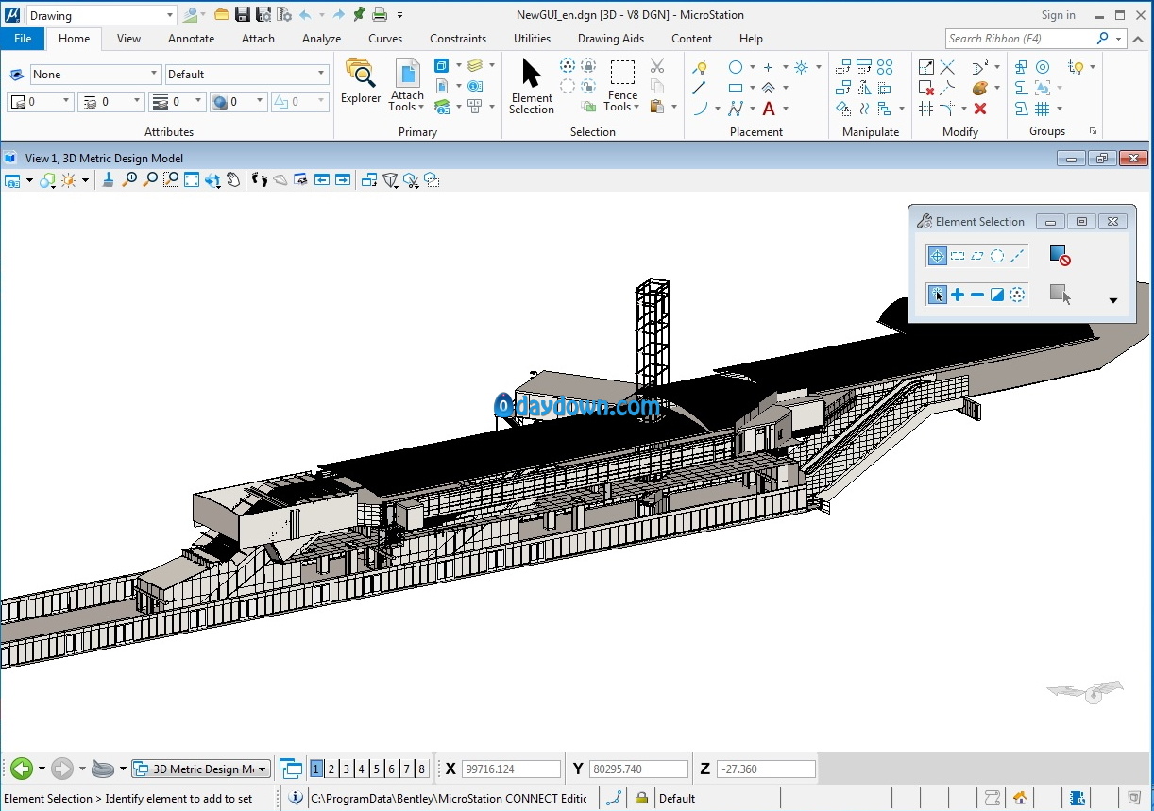Screen dimensions: 1154x811
Task: Click the green Back navigation button
Action: point(22,769)
